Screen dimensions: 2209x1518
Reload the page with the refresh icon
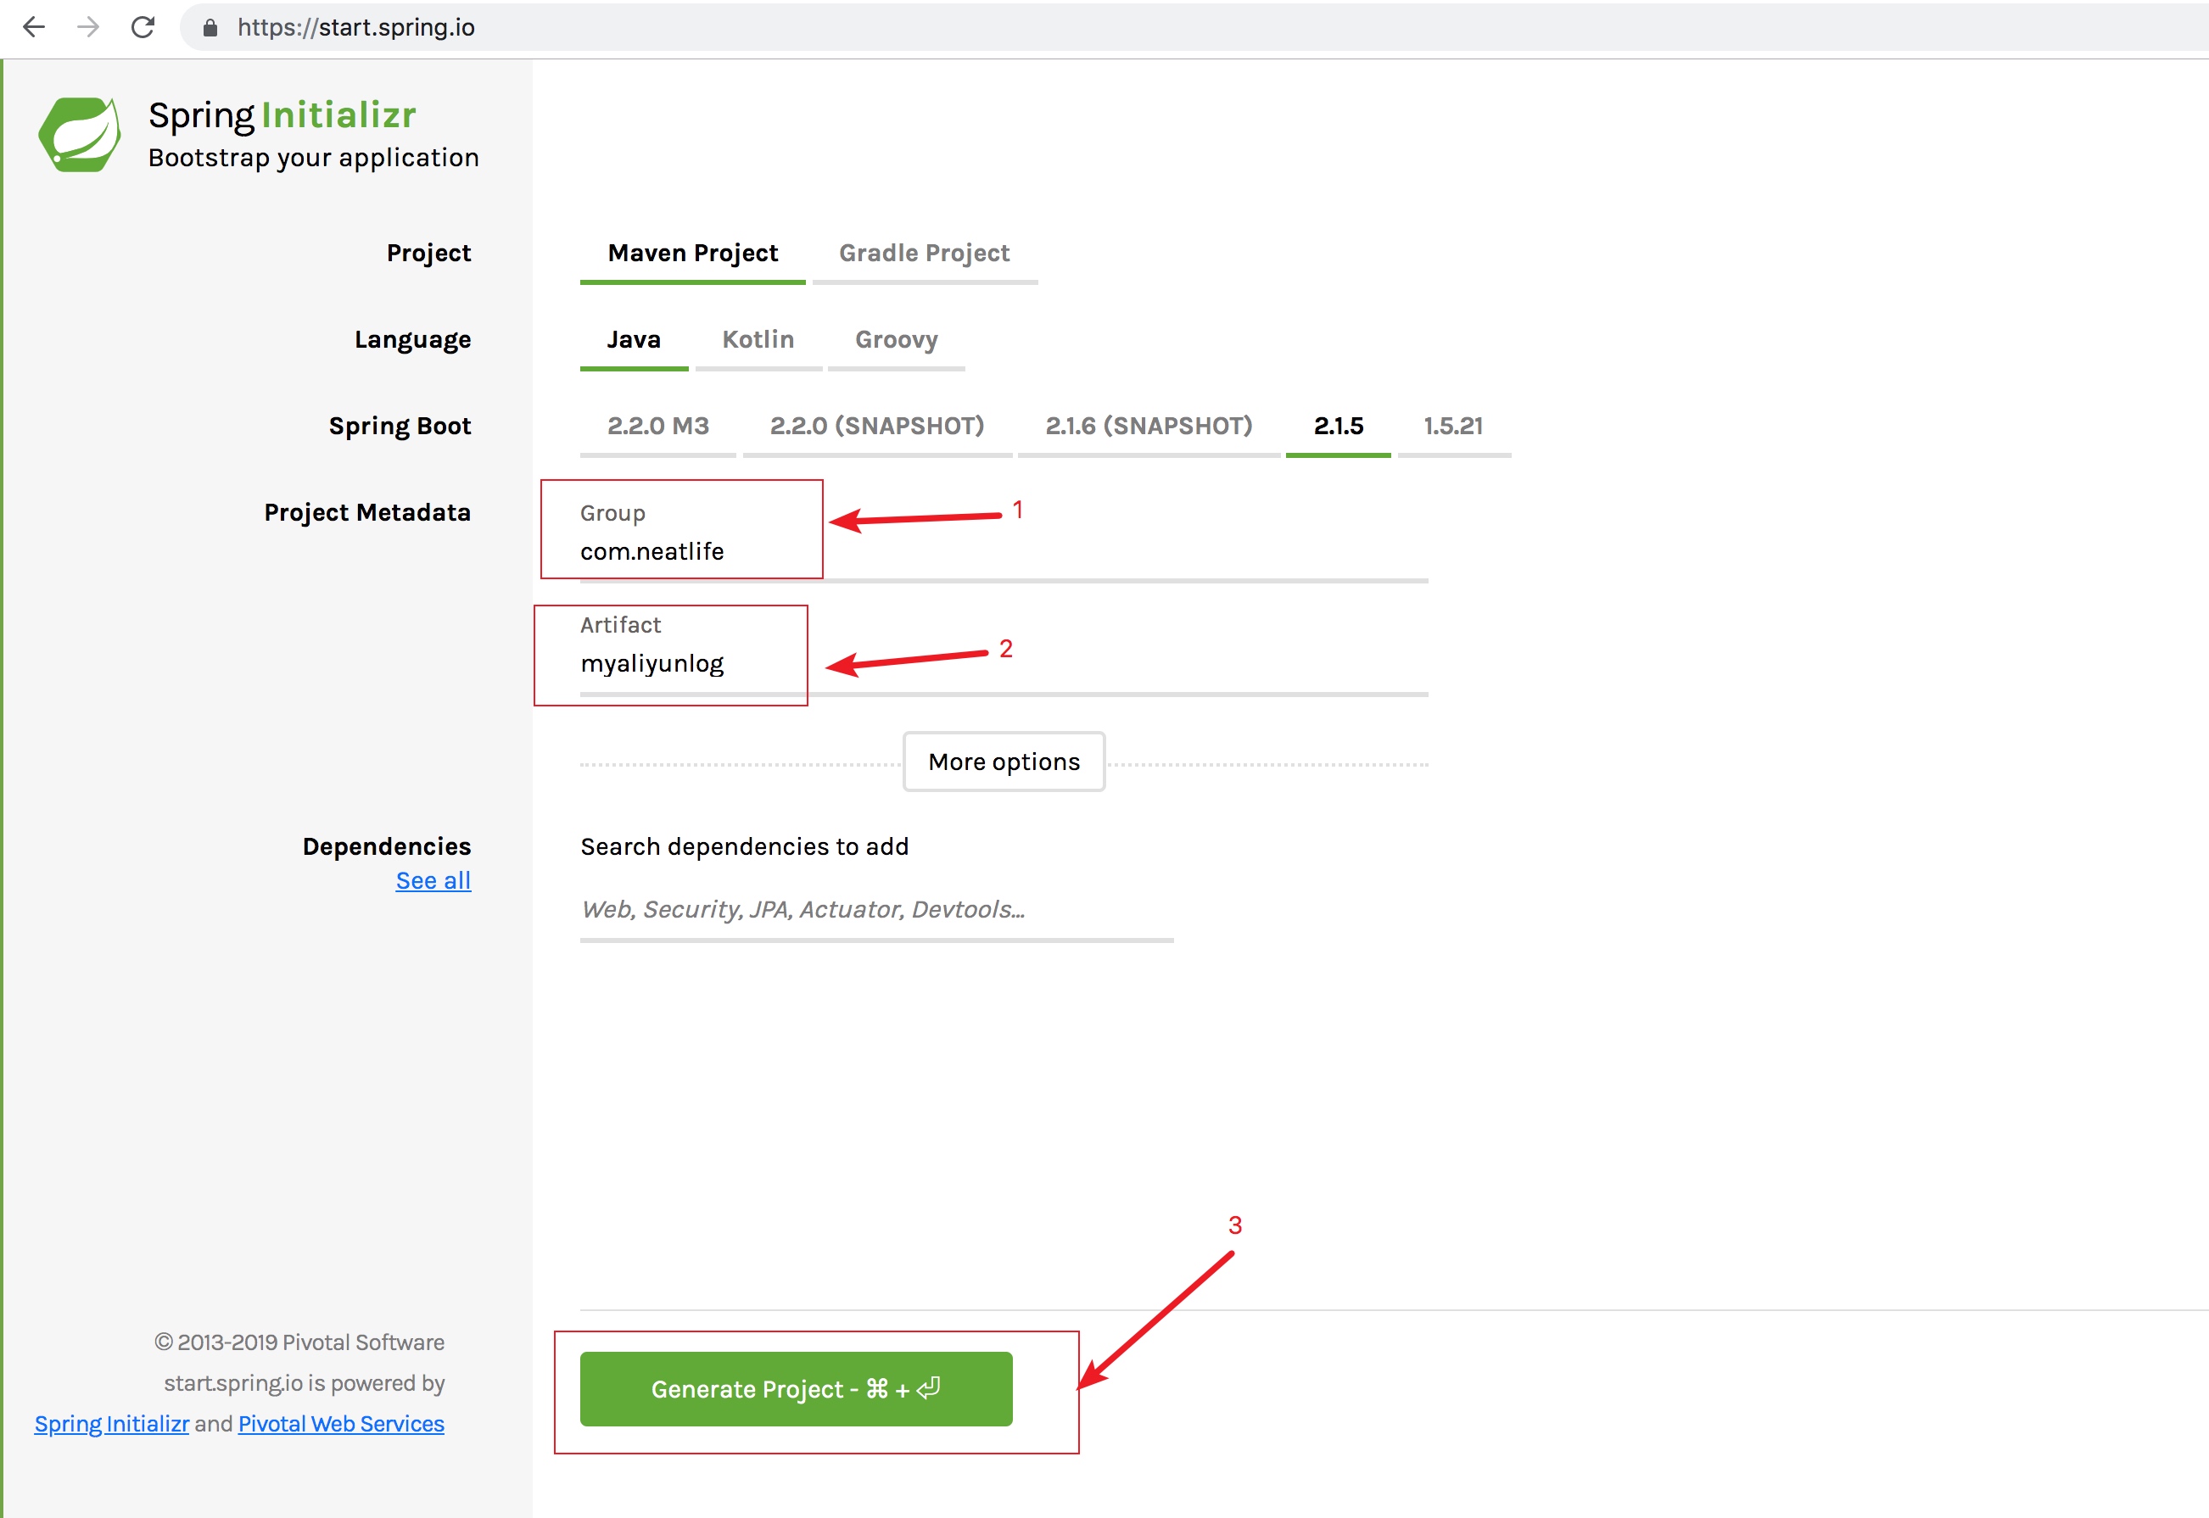[143, 26]
